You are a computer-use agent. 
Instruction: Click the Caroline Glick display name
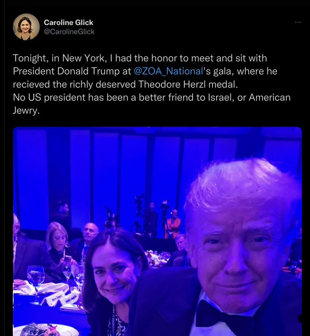(x=69, y=23)
